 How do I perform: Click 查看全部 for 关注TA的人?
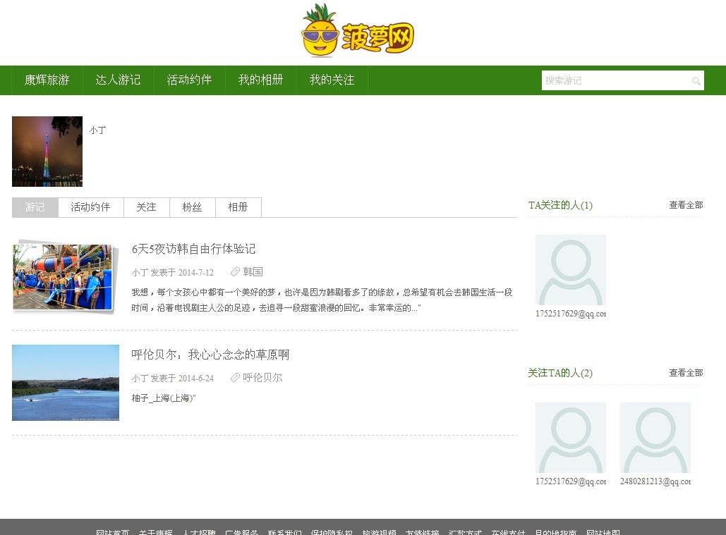click(x=686, y=373)
